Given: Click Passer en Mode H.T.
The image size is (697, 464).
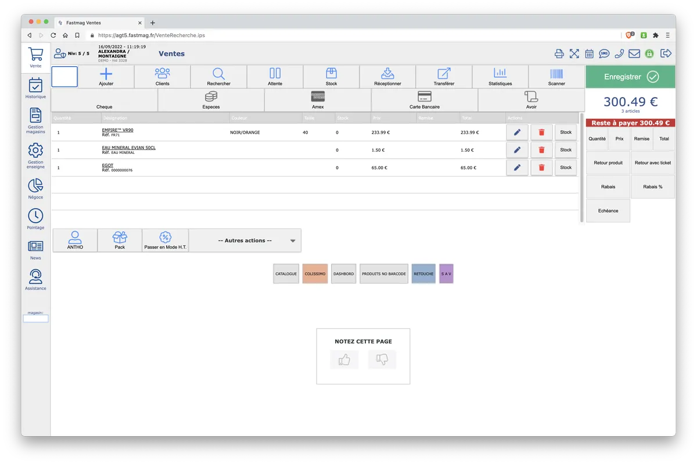Looking at the screenshot, I should coord(165,240).
